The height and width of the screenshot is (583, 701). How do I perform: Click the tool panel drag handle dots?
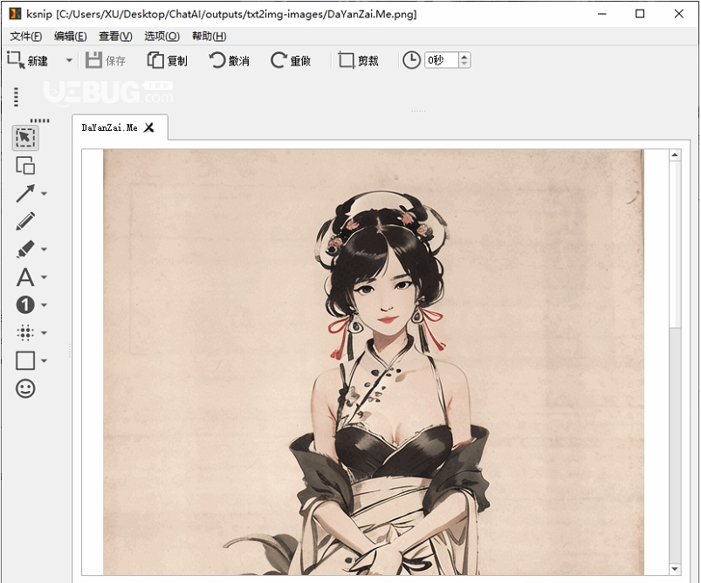pyautogui.click(x=40, y=120)
